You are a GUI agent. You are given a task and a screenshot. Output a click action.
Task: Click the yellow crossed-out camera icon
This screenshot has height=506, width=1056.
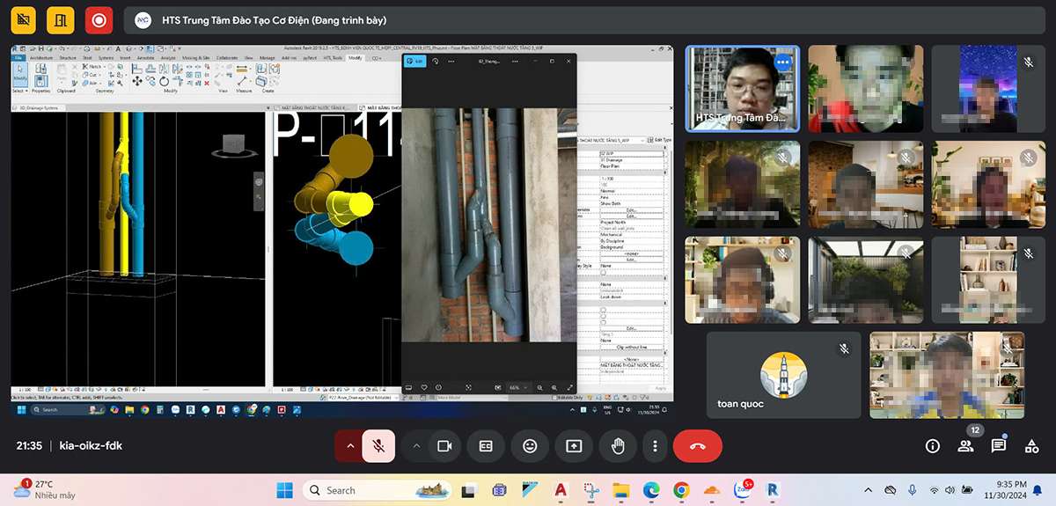click(24, 19)
